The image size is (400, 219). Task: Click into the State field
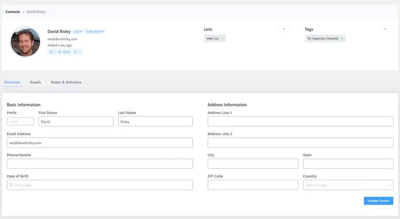pos(348,164)
